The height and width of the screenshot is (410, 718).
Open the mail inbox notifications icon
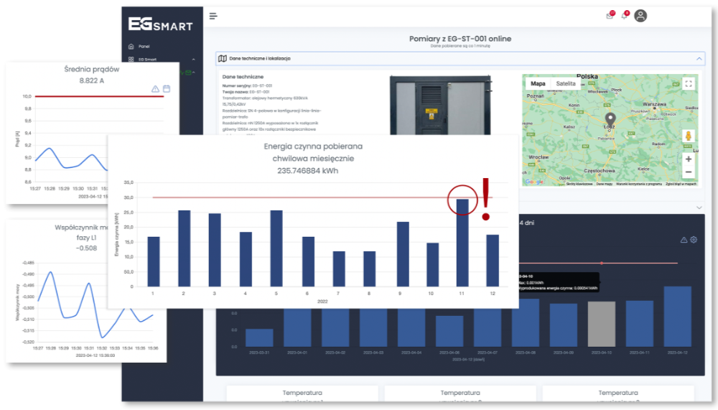click(x=610, y=16)
